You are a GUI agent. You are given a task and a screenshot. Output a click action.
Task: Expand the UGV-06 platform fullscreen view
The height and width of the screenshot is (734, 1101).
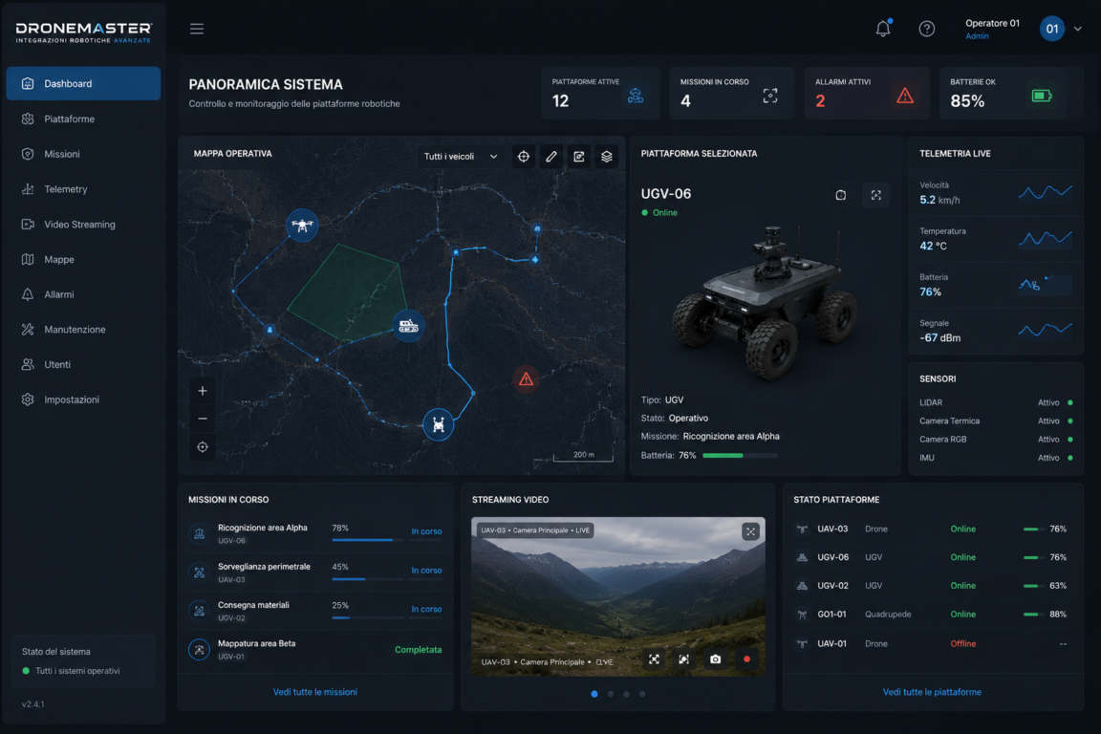[x=875, y=195]
